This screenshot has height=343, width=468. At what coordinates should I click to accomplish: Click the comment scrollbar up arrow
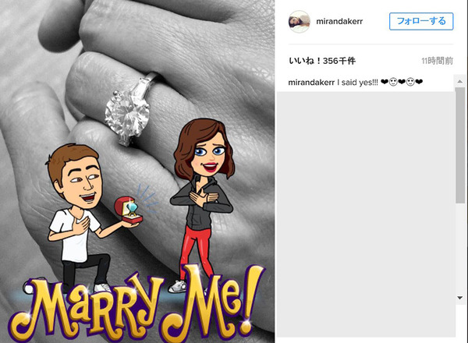click(459, 81)
